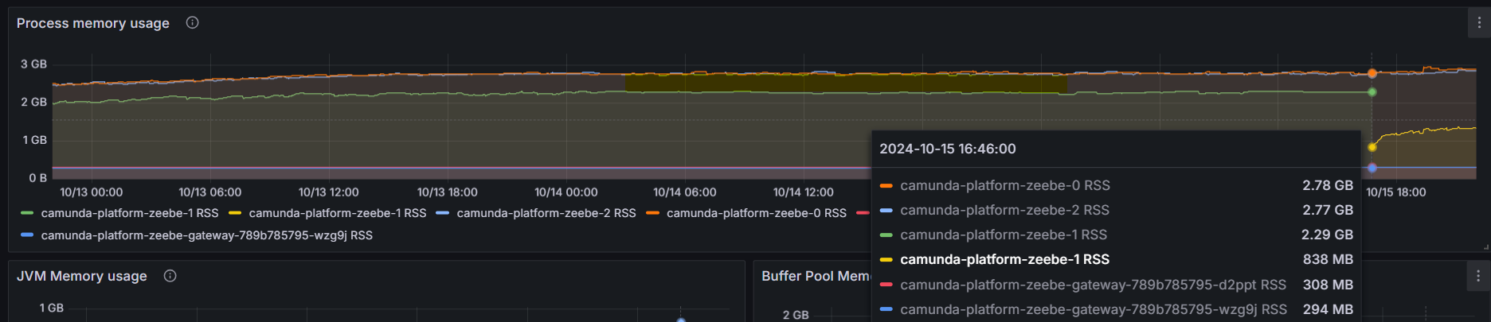This screenshot has height=322, width=1491.
Task: Open the JVM Memory usage panel title
Action: (x=82, y=276)
